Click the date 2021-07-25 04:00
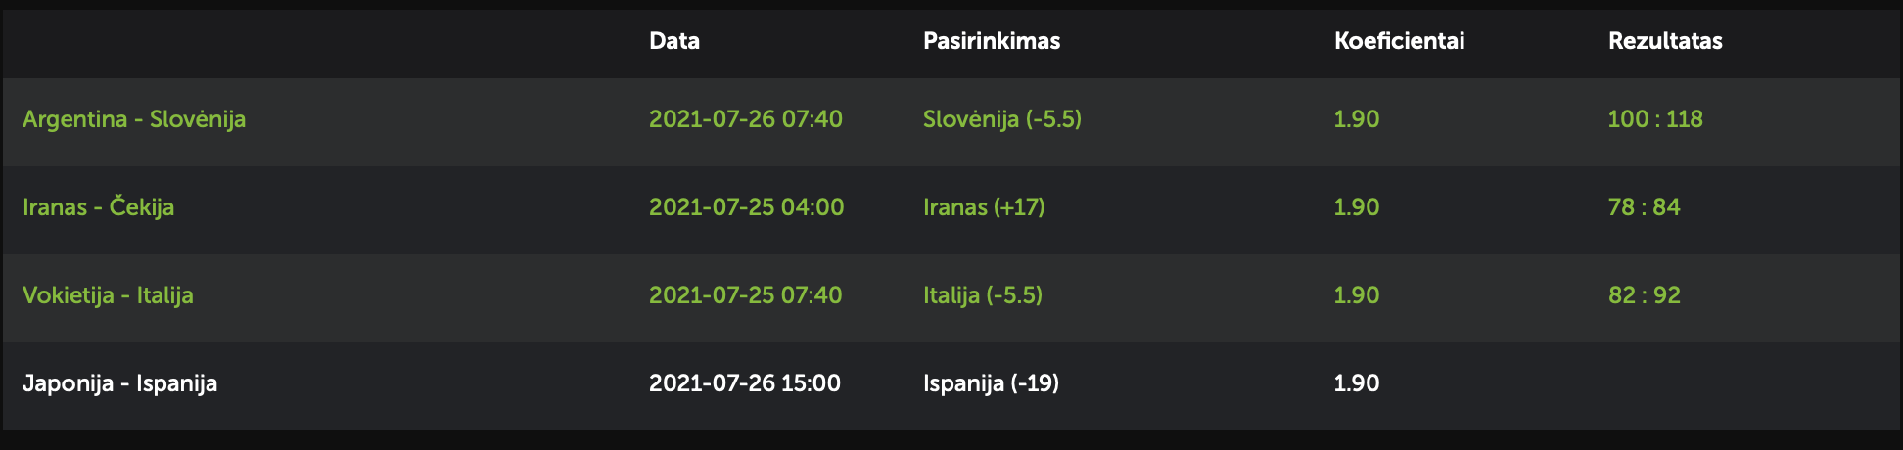Viewport: 1903px width, 450px height. tap(747, 207)
